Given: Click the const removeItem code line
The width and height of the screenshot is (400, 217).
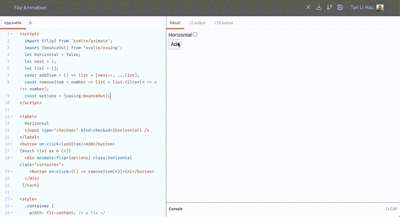Looking at the screenshot, I should click(88, 86).
